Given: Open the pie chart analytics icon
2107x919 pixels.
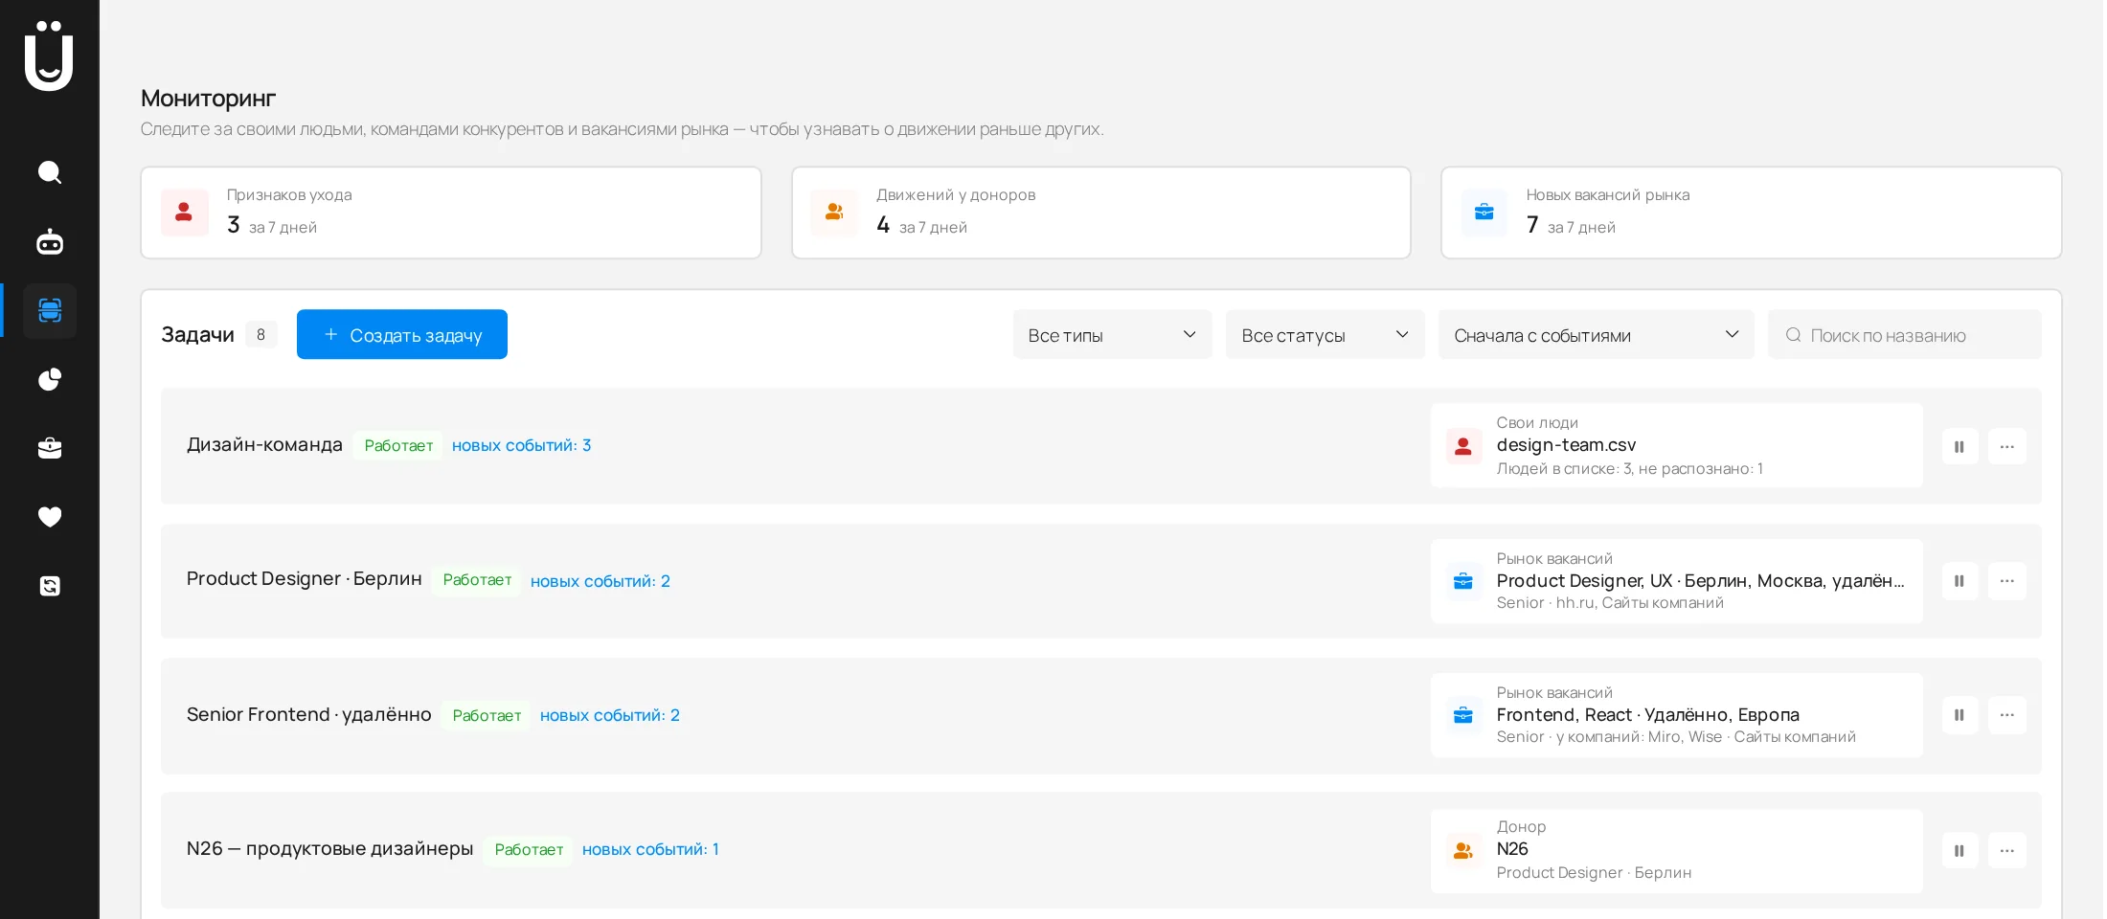Looking at the screenshot, I should 50,380.
